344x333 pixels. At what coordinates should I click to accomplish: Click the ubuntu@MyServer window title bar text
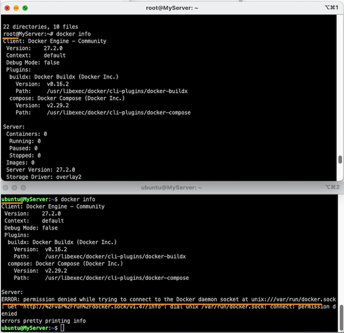[171, 188]
